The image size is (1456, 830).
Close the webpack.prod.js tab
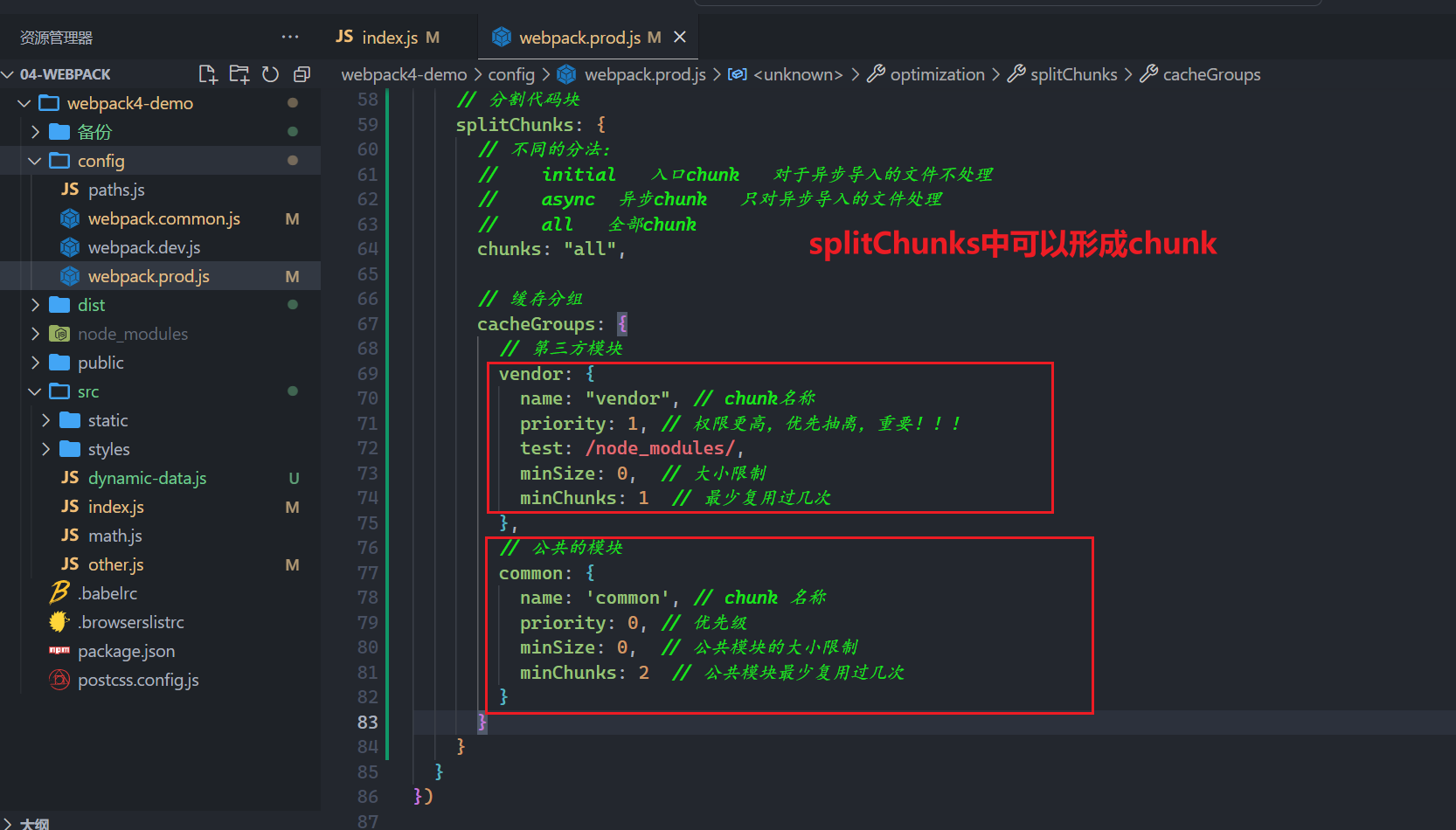point(680,37)
